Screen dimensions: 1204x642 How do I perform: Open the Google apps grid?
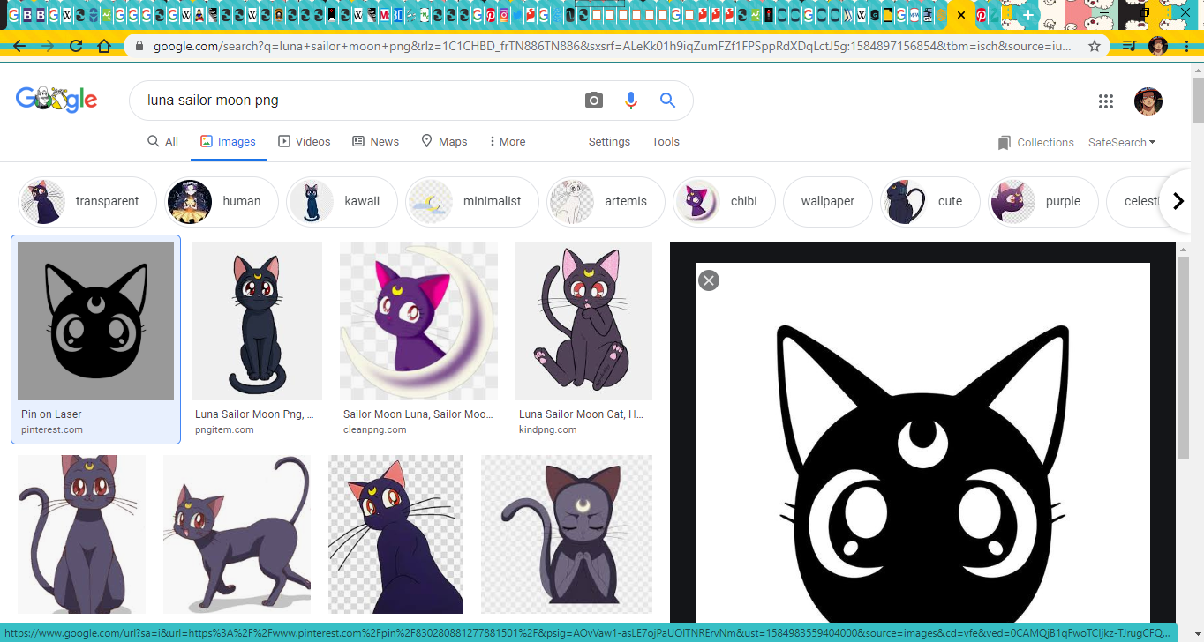1106,101
